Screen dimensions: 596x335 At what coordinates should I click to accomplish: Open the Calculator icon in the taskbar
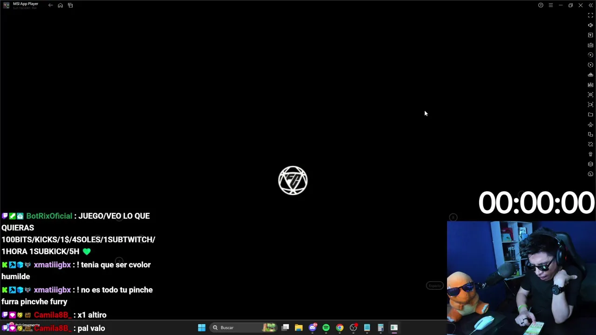(x=380, y=328)
